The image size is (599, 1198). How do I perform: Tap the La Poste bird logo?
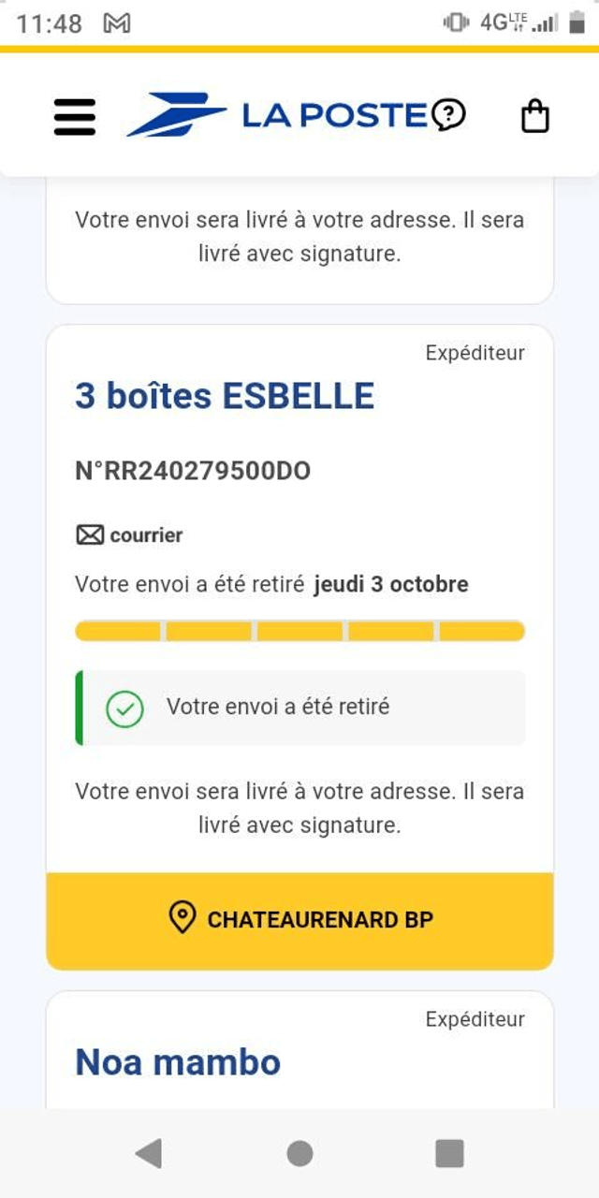point(177,114)
